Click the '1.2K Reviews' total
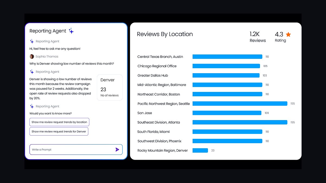 pos(258,37)
